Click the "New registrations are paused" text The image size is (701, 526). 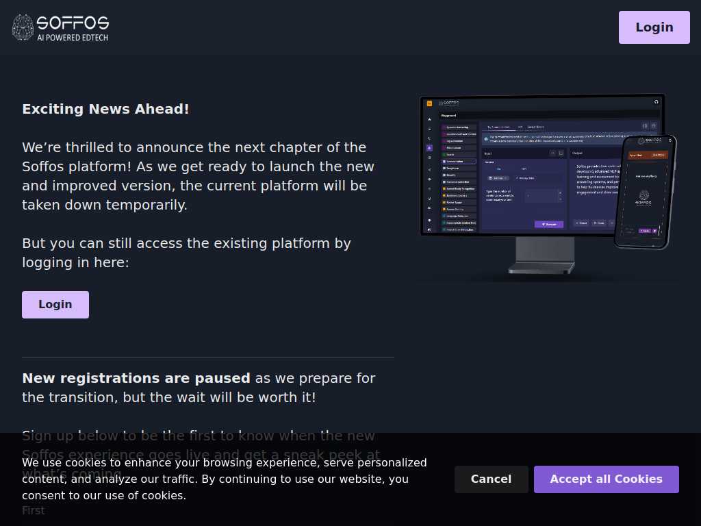(x=136, y=378)
